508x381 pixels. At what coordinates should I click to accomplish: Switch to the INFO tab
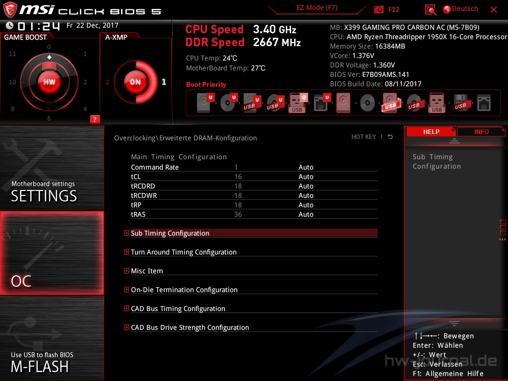[481, 132]
